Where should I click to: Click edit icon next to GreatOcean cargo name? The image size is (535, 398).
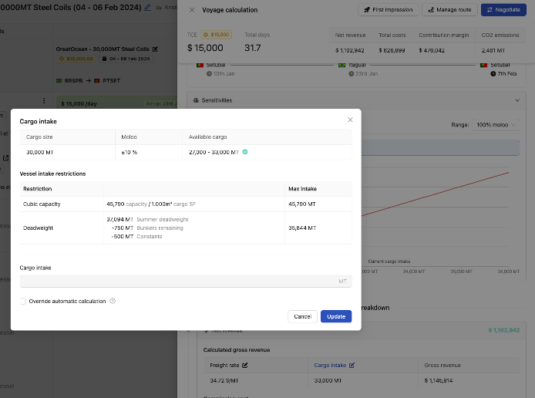155,49
